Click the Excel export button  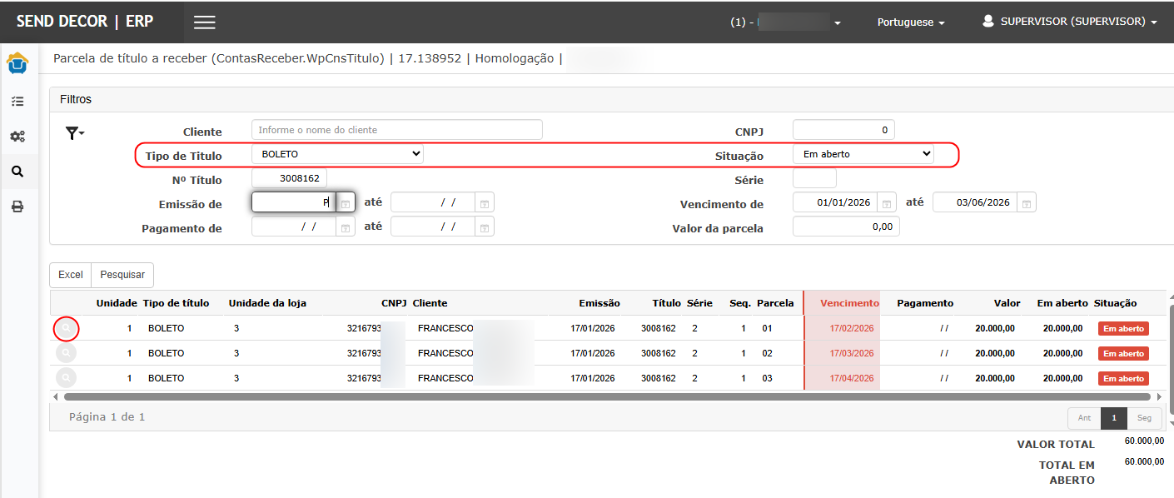pyautogui.click(x=70, y=275)
